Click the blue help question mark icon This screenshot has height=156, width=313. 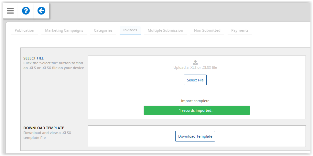click(26, 11)
